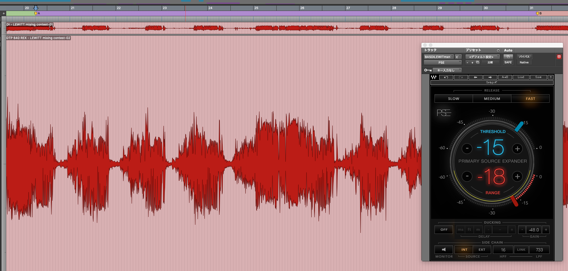The height and width of the screenshot is (271, 568).
Task: Select EXT side chain source
Action: click(482, 249)
